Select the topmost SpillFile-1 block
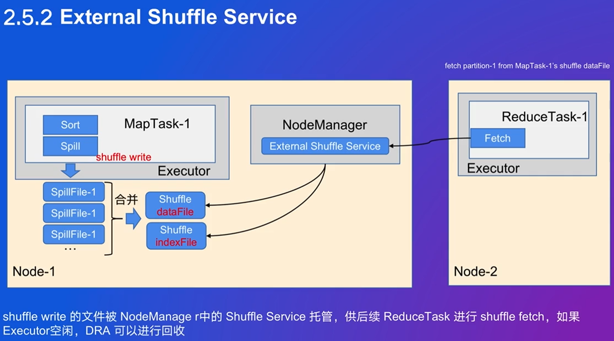The height and width of the screenshot is (341, 614). [74, 192]
